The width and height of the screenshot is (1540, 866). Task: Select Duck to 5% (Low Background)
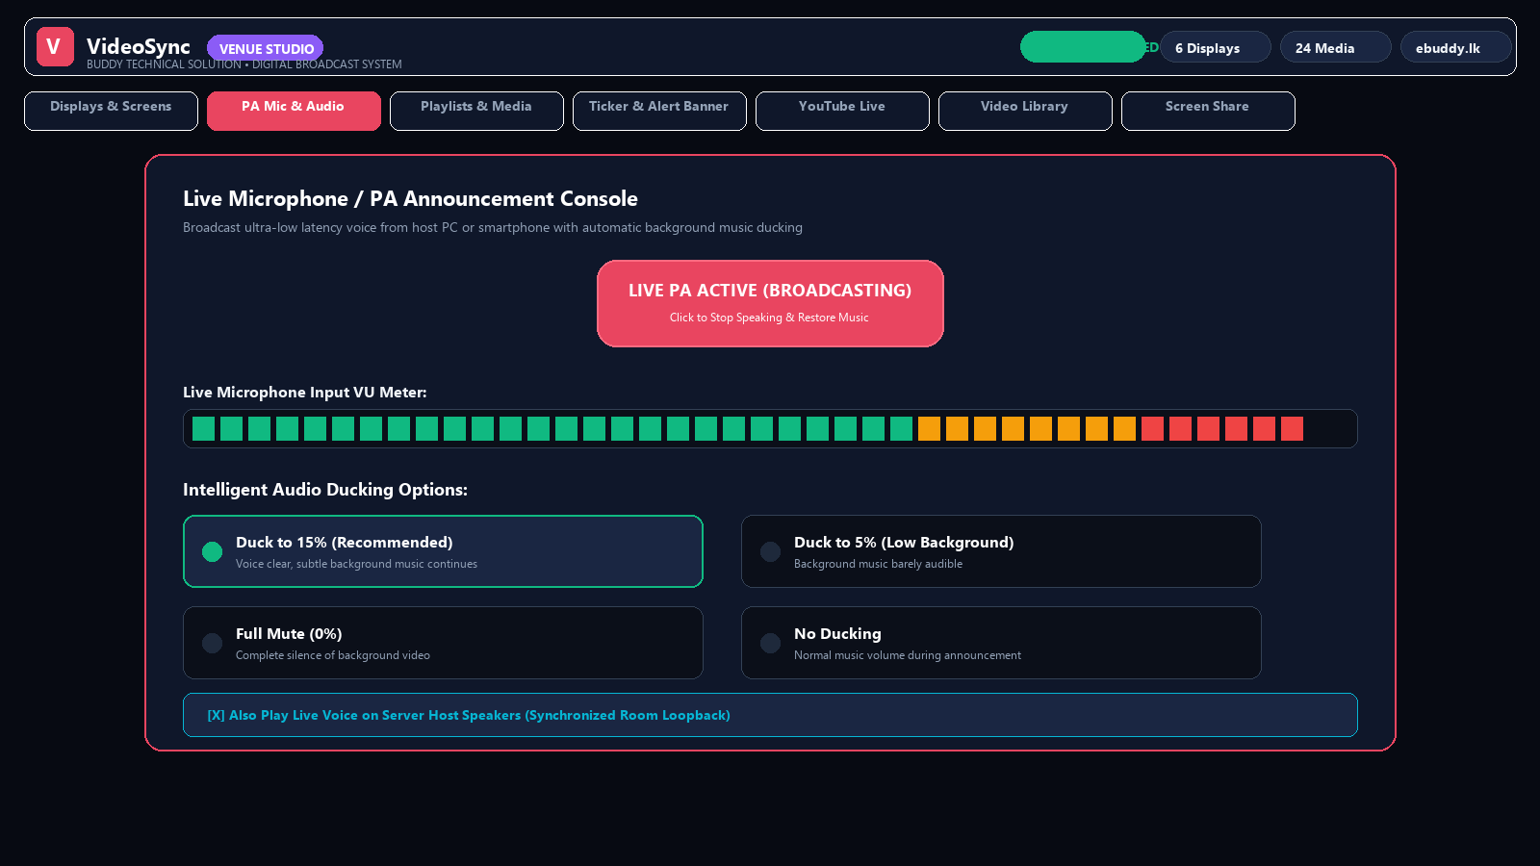[1001, 551]
